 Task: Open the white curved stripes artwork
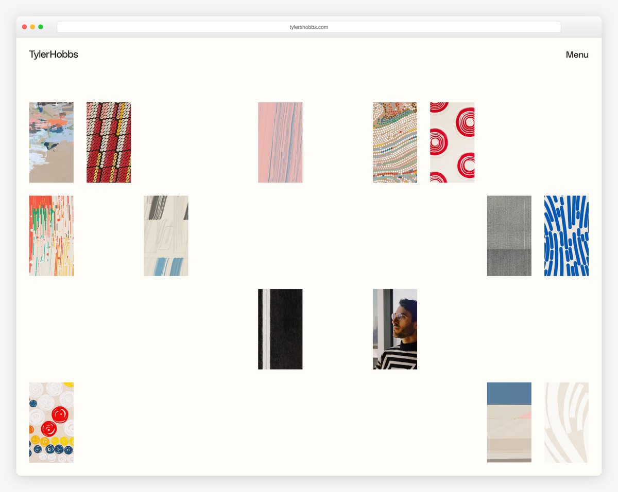(x=566, y=422)
